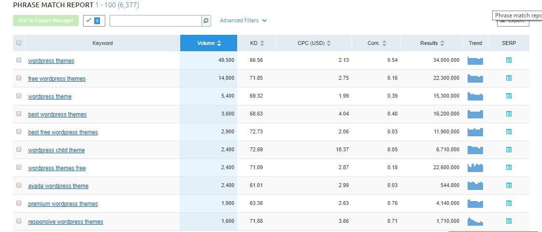View trend chart for wordpress themes free
The height and width of the screenshot is (232, 542).
tap(475, 168)
